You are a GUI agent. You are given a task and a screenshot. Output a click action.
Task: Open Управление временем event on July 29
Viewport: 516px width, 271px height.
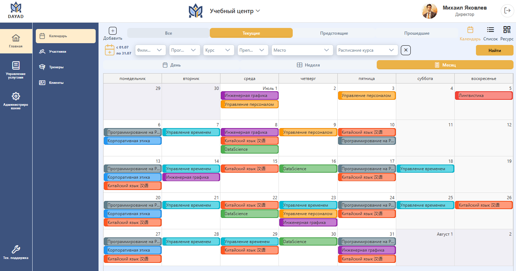click(x=249, y=242)
